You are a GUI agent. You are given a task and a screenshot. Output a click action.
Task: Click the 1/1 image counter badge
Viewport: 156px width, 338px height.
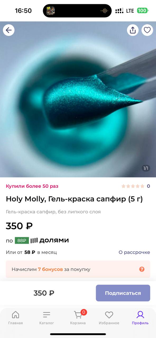tap(146, 168)
